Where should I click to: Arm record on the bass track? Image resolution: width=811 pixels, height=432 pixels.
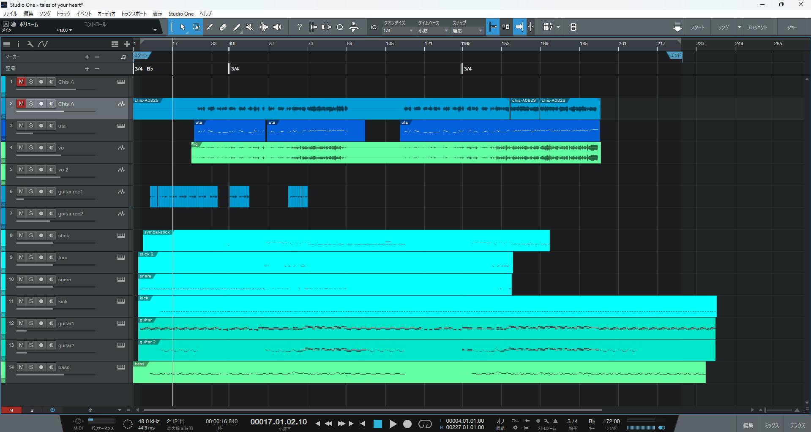click(41, 367)
